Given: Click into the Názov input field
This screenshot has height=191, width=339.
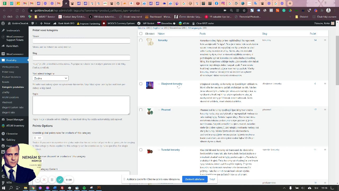Looking at the screenshot, I should (x=81, y=41).
